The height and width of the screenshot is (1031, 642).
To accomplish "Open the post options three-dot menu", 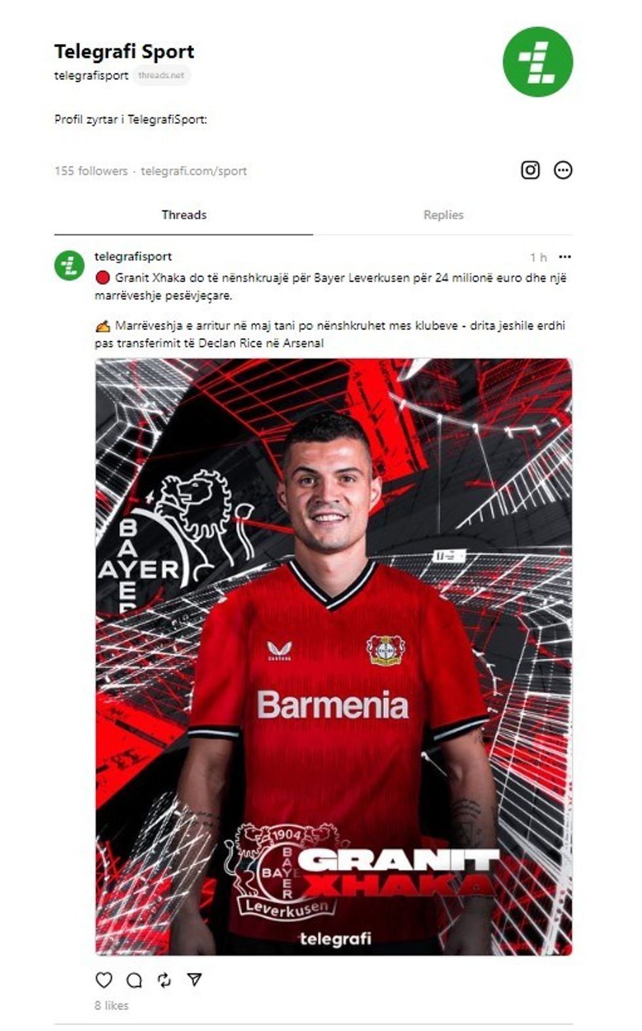I will (x=565, y=257).
